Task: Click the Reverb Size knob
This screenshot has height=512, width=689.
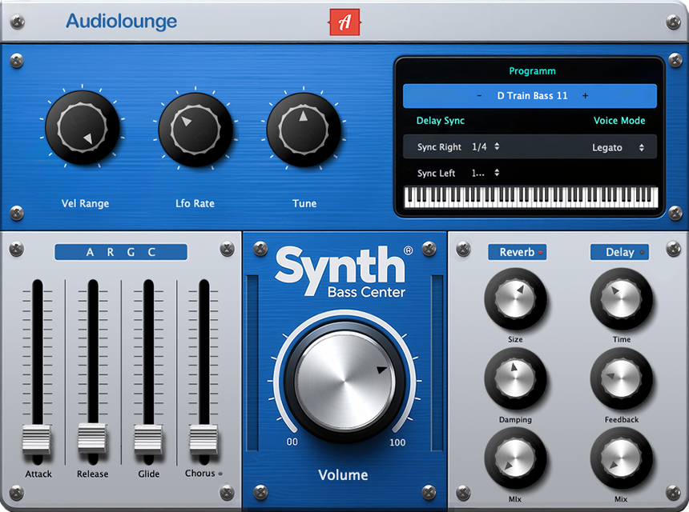Action: [515, 299]
